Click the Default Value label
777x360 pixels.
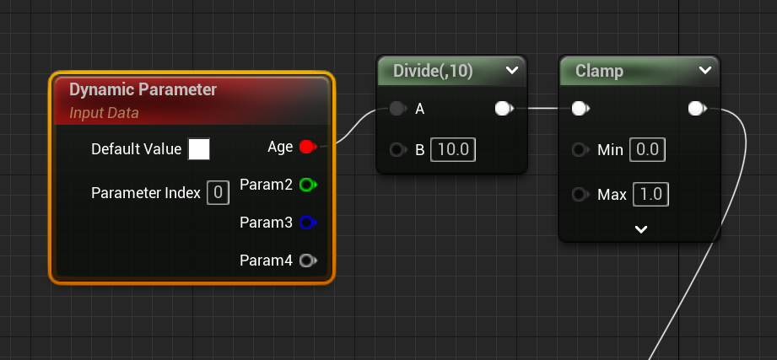(x=137, y=149)
